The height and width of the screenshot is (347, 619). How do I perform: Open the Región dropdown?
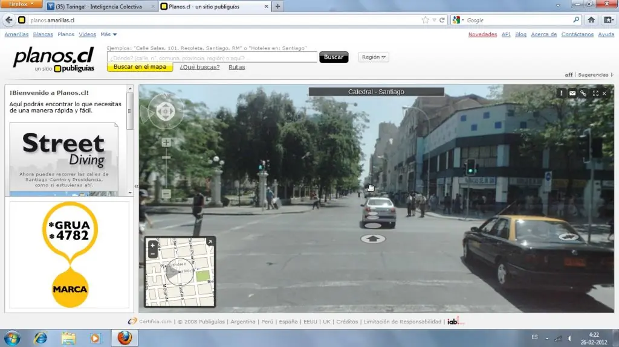374,57
